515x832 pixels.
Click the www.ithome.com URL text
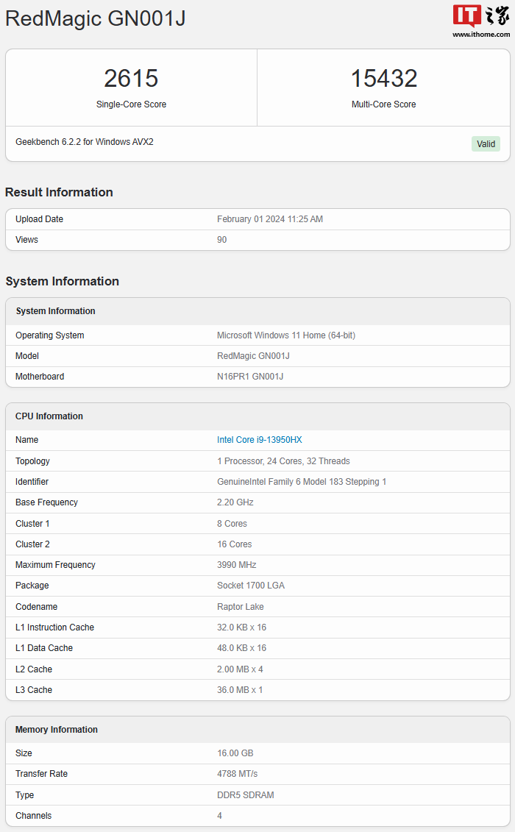coord(480,34)
